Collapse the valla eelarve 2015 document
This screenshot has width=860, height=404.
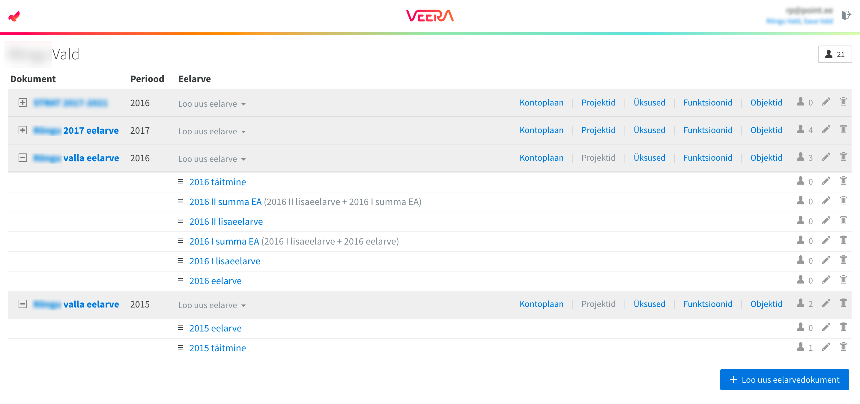click(23, 304)
